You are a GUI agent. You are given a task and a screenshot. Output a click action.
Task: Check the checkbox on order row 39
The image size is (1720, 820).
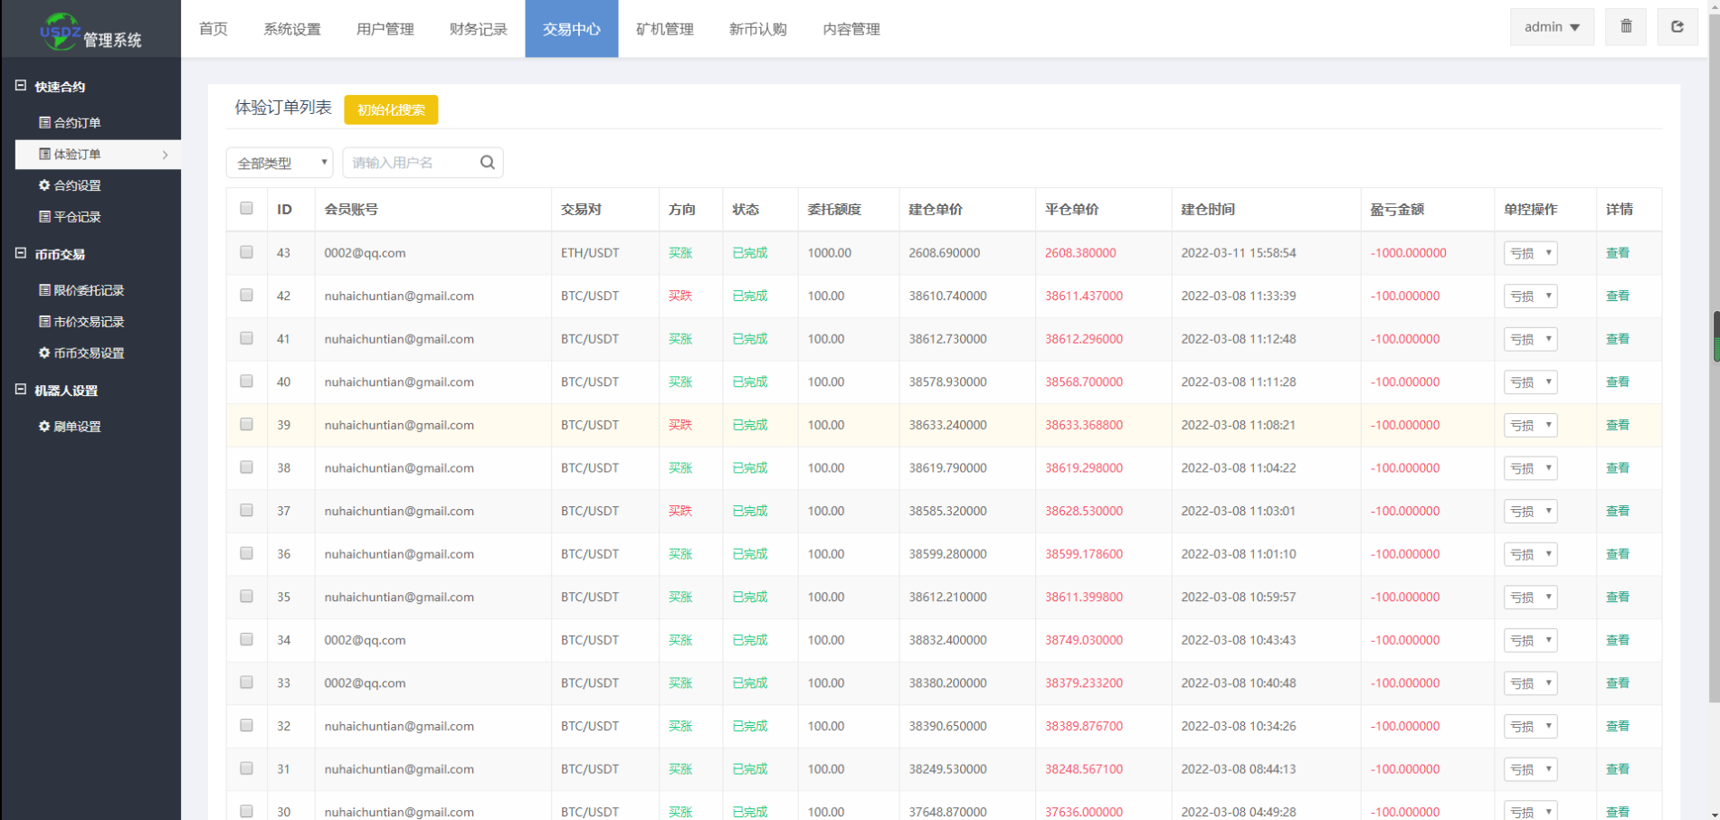[245, 425]
